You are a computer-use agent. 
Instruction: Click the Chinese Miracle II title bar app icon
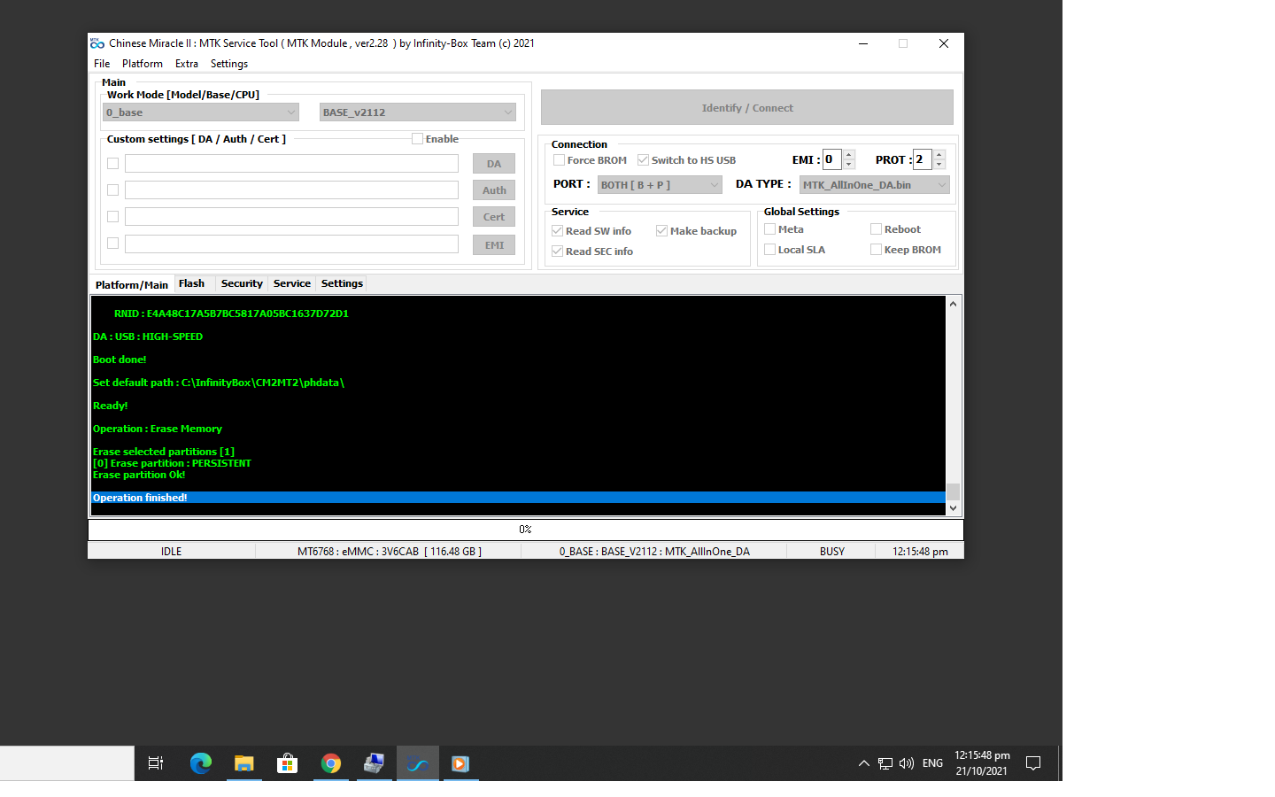coord(97,43)
